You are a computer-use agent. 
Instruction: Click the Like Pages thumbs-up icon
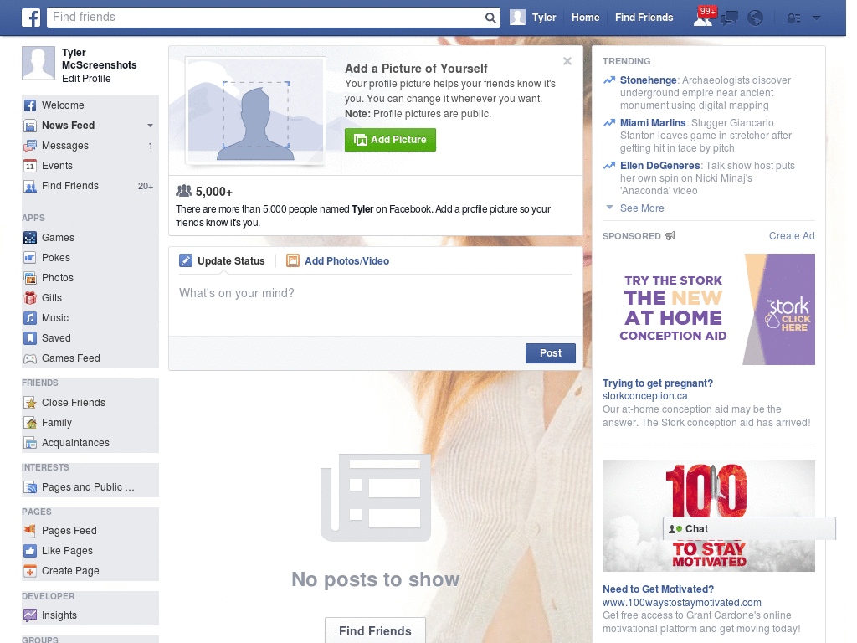click(x=30, y=551)
